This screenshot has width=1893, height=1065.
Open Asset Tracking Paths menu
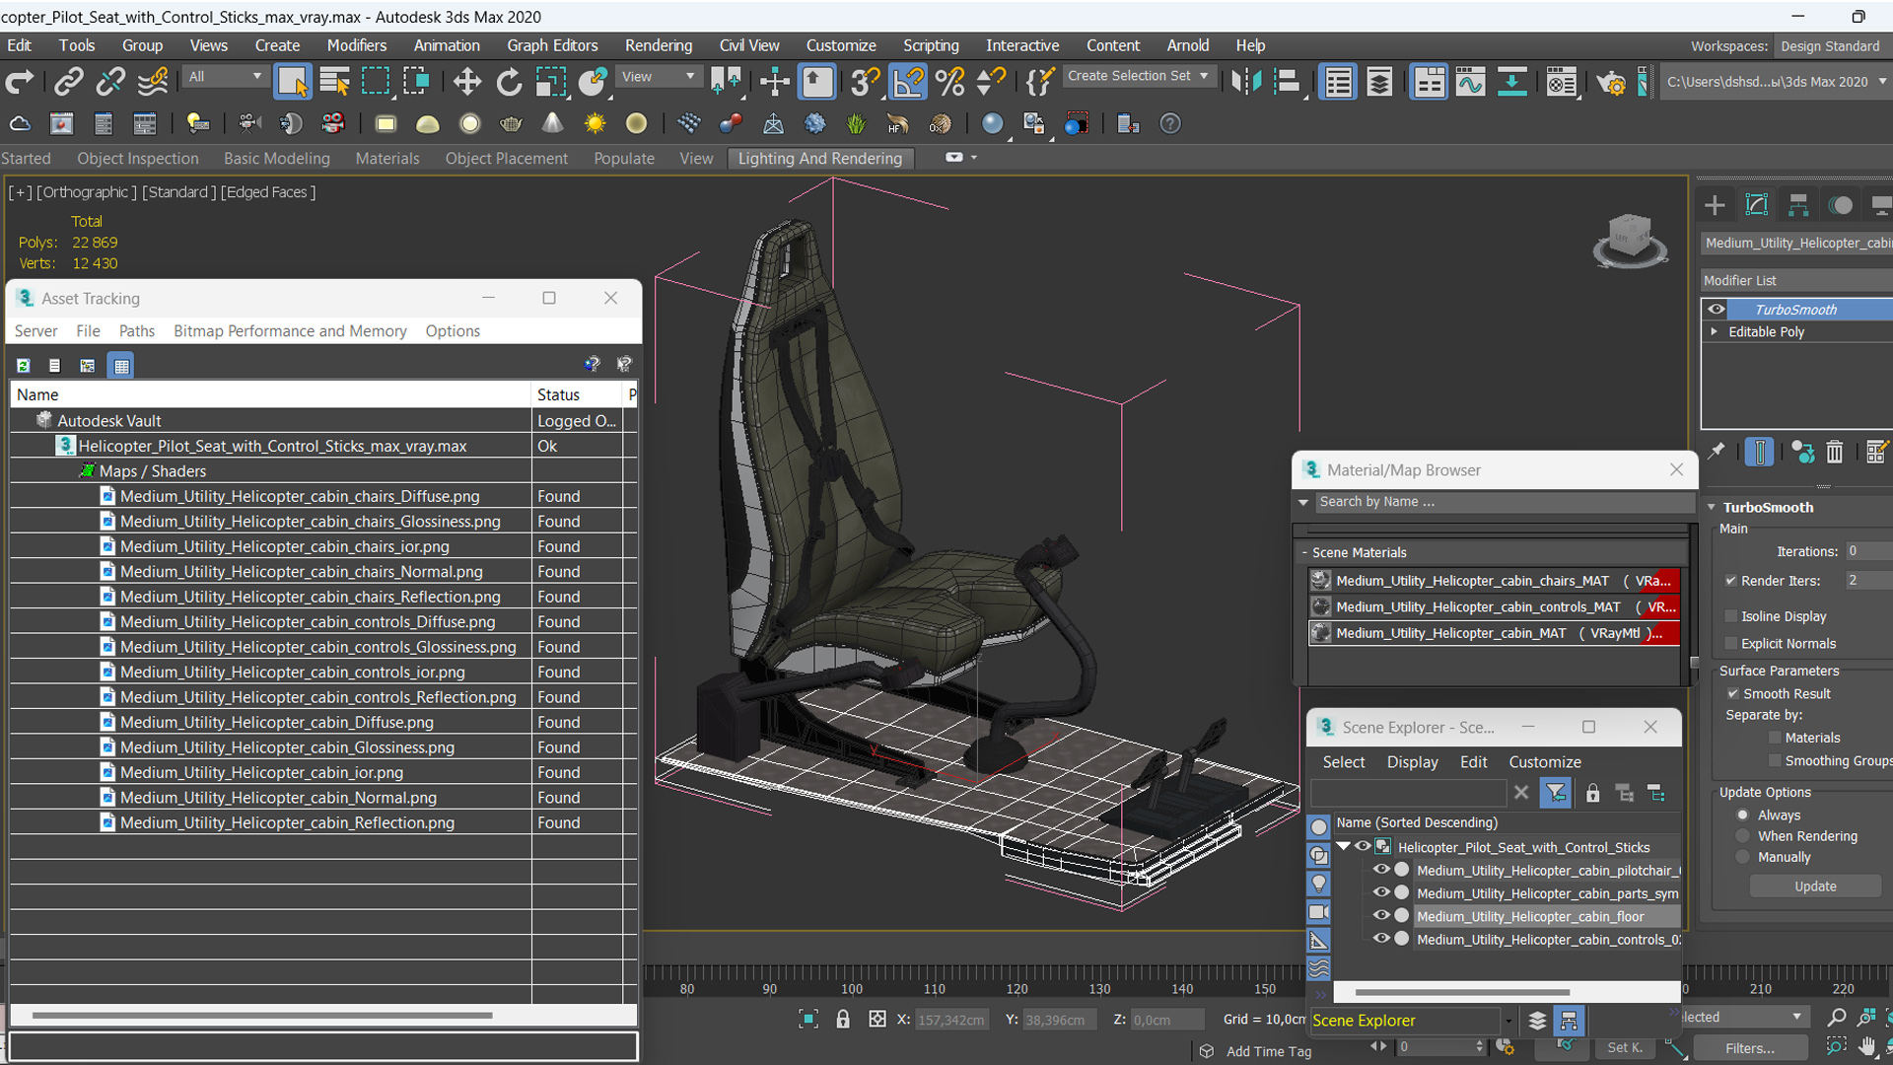[x=137, y=331]
